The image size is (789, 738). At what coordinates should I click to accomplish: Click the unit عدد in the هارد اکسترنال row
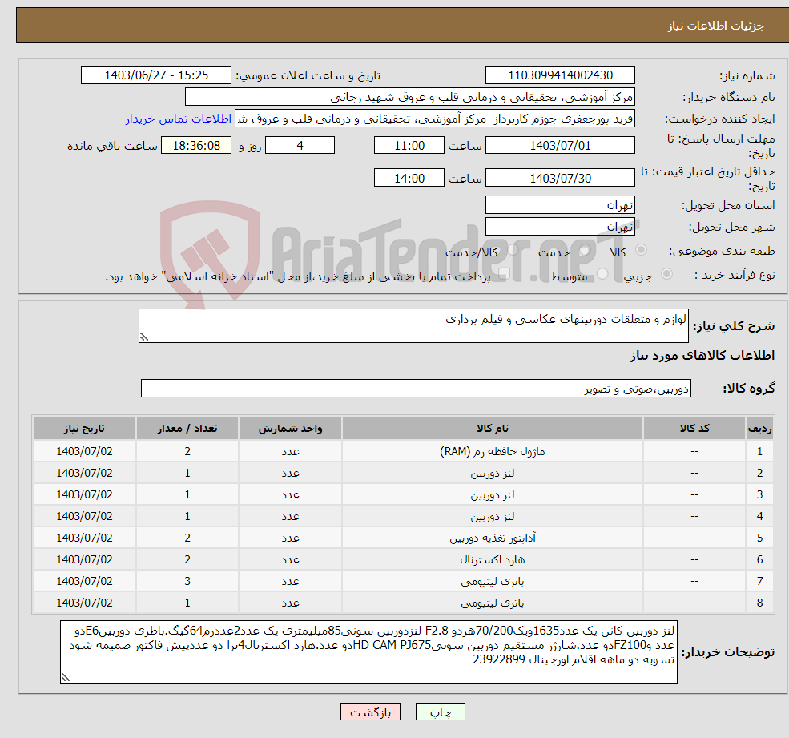click(290, 560)
